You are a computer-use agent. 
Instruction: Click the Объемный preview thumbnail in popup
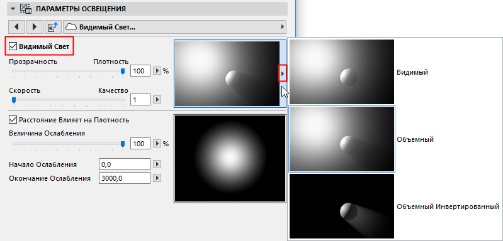coord(342,139)
